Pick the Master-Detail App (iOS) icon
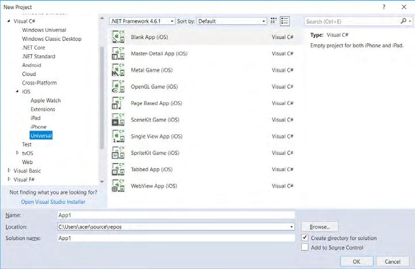 [118, 54]
